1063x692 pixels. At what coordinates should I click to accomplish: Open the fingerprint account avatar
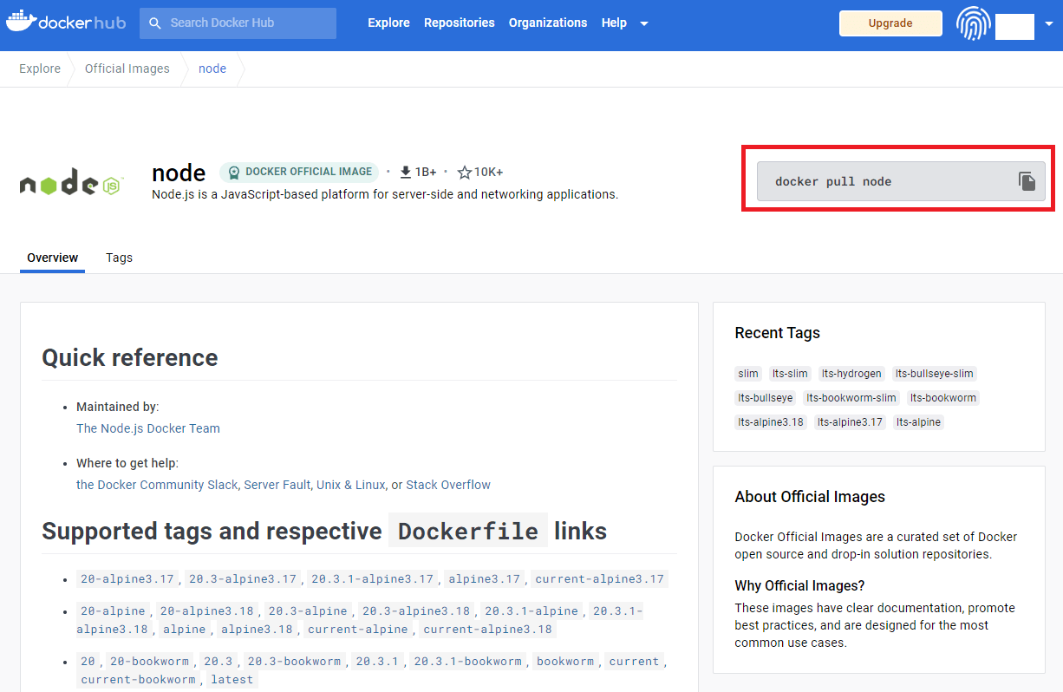click(973, 23)
